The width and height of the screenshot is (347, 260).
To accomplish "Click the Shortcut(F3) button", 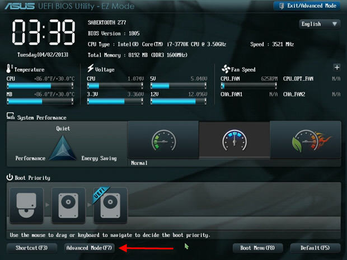I will [32, 248].
